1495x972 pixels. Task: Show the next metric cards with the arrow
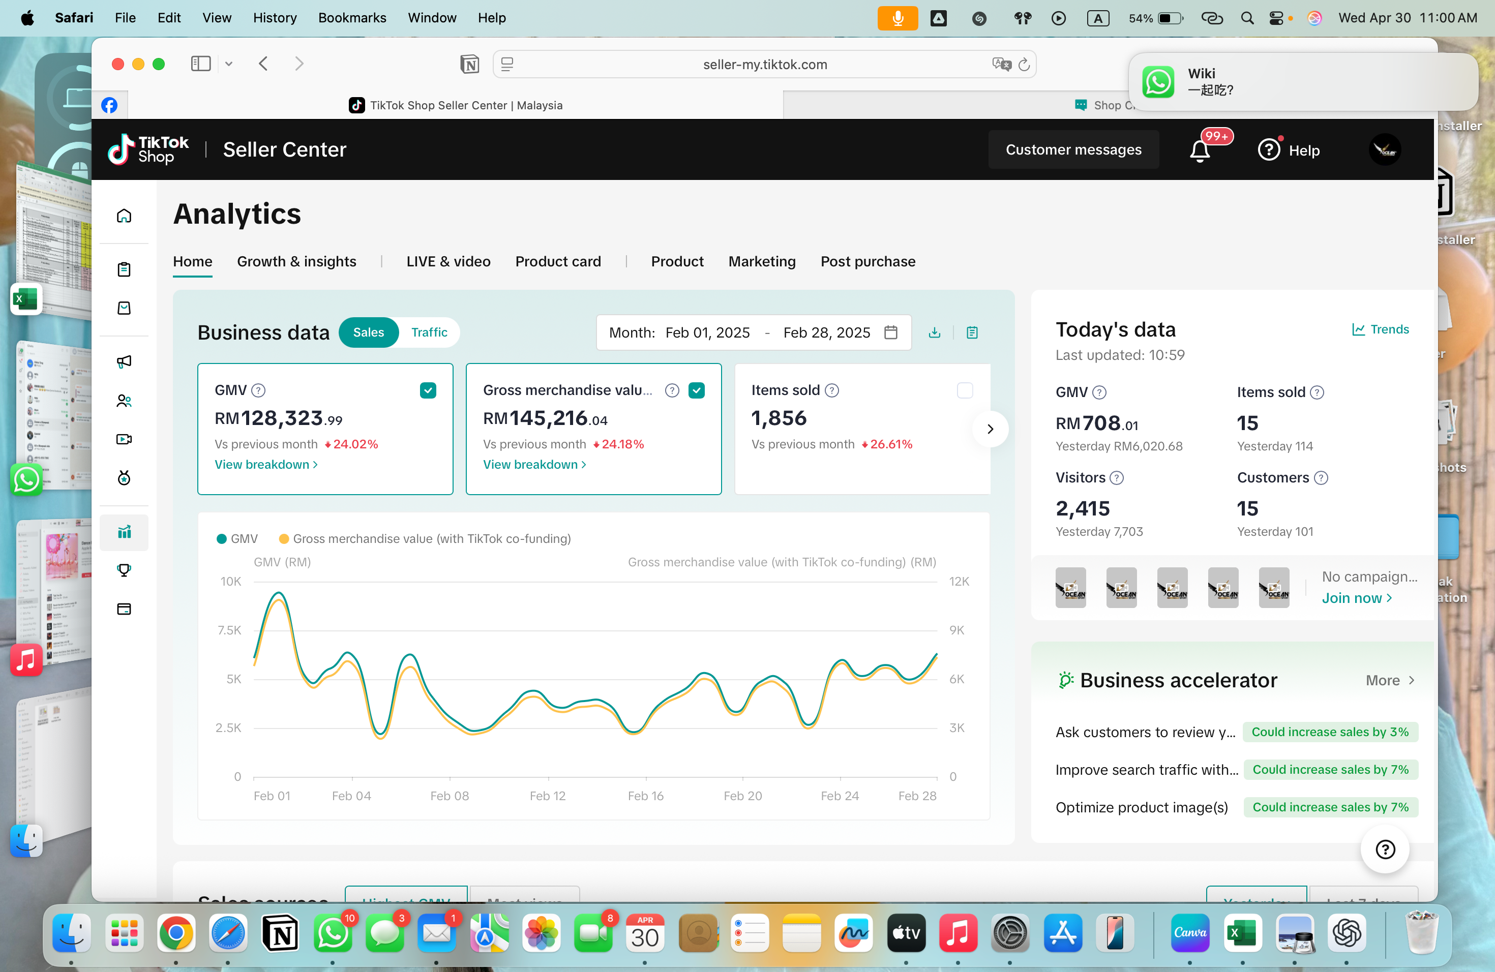tap(990, 430)
